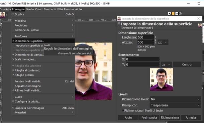The image size is (204, 123).
Task: Click the Scala immagine entry icon
Action: click(x=13, y=59)
